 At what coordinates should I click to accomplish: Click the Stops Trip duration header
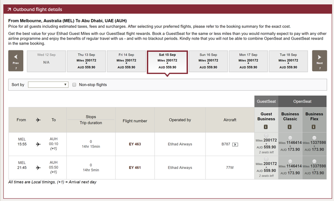tap(91, 120)
